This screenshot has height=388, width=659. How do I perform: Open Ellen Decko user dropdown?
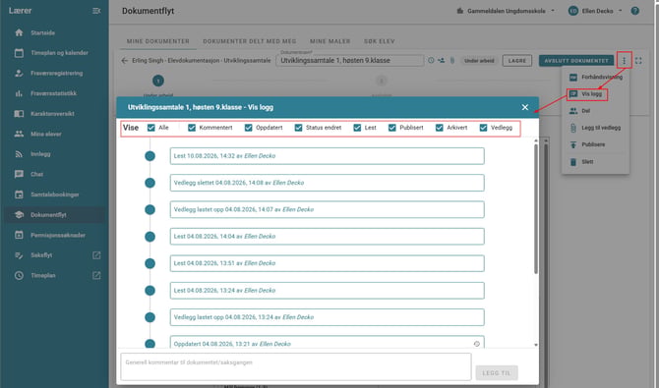595,11
